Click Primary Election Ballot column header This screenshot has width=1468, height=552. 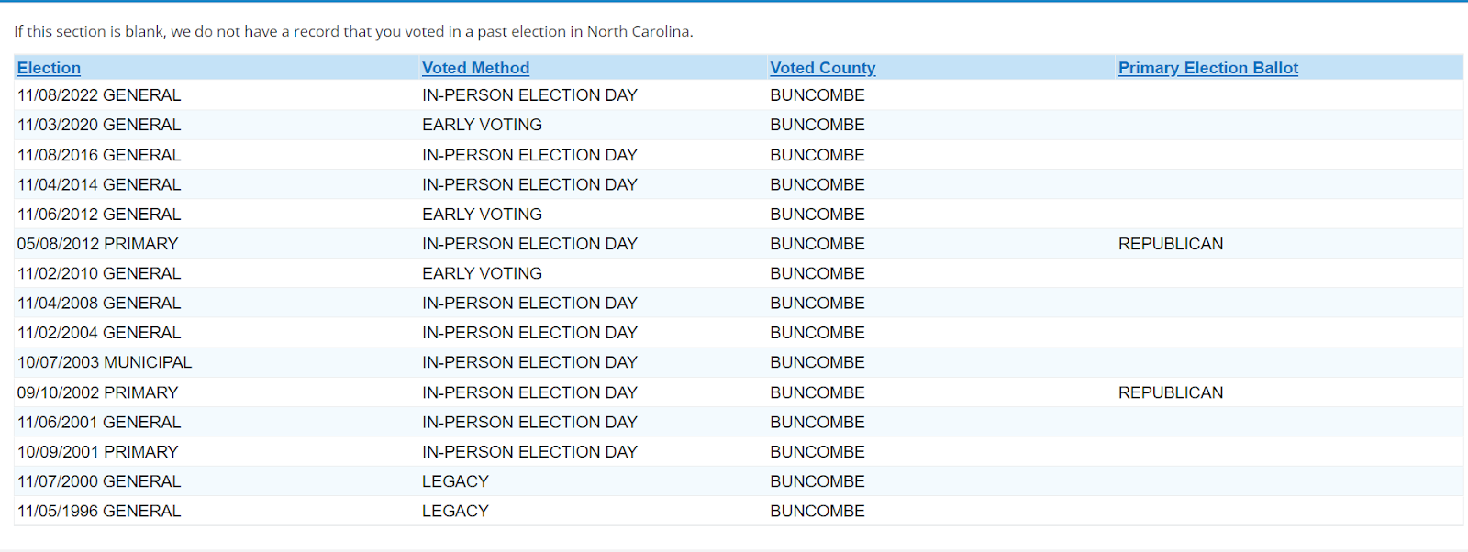[1207, 68]
